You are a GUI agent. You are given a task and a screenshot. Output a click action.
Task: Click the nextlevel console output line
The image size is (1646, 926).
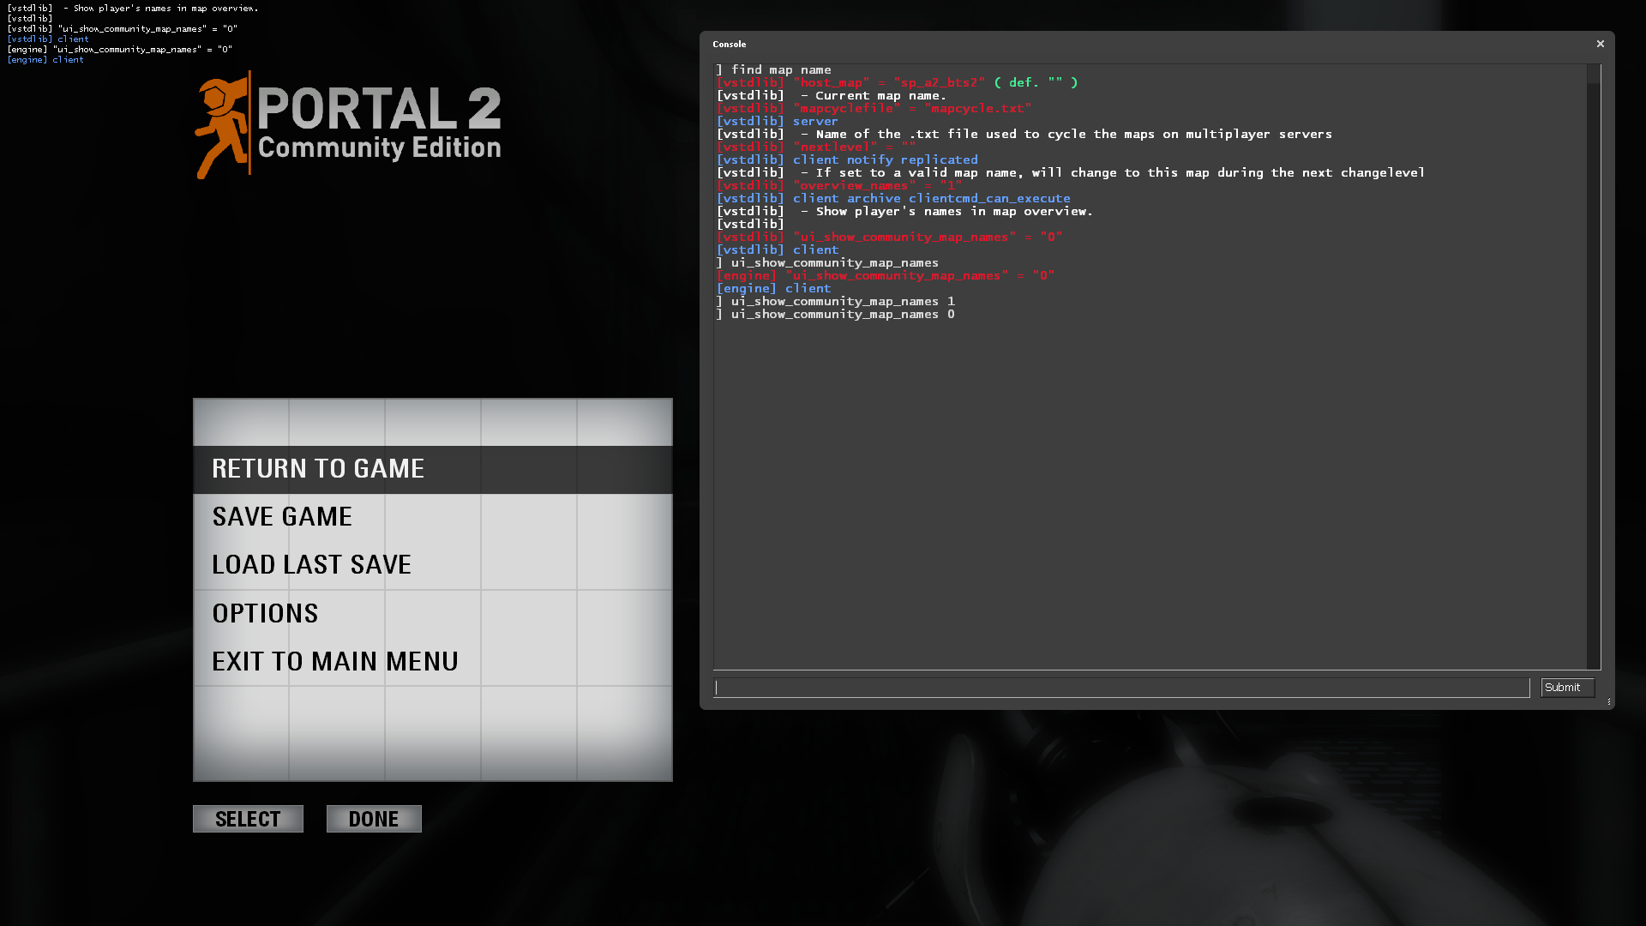tap(814, 147)
